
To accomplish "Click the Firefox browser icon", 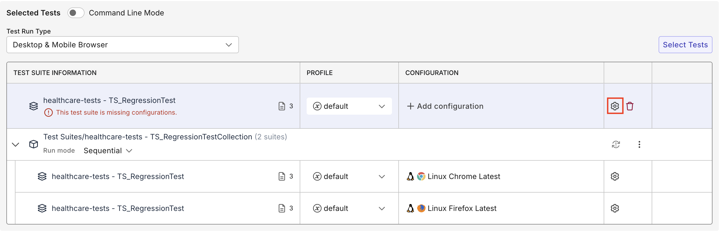I will coord(421,209).
